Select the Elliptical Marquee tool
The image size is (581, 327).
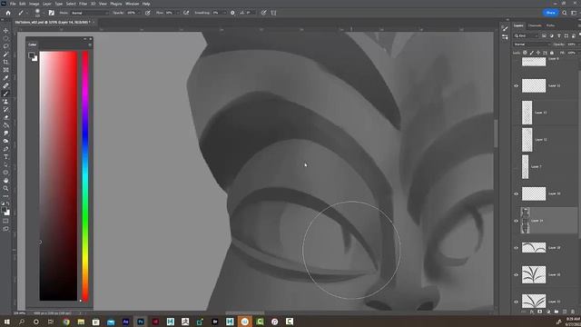tap(6, 38)
